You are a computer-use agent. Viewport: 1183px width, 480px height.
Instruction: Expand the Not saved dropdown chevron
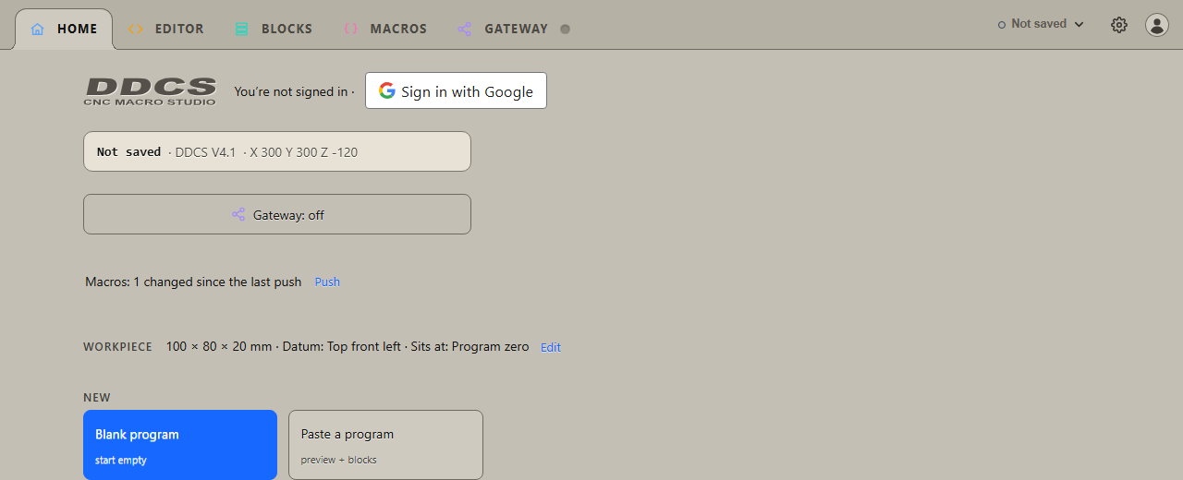click(x=1079, y=24)
